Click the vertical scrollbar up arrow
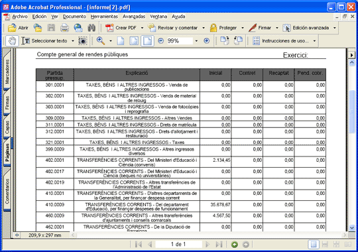This screenshot has height=252, width=358. pyautogui.click(x=352, y=62)
